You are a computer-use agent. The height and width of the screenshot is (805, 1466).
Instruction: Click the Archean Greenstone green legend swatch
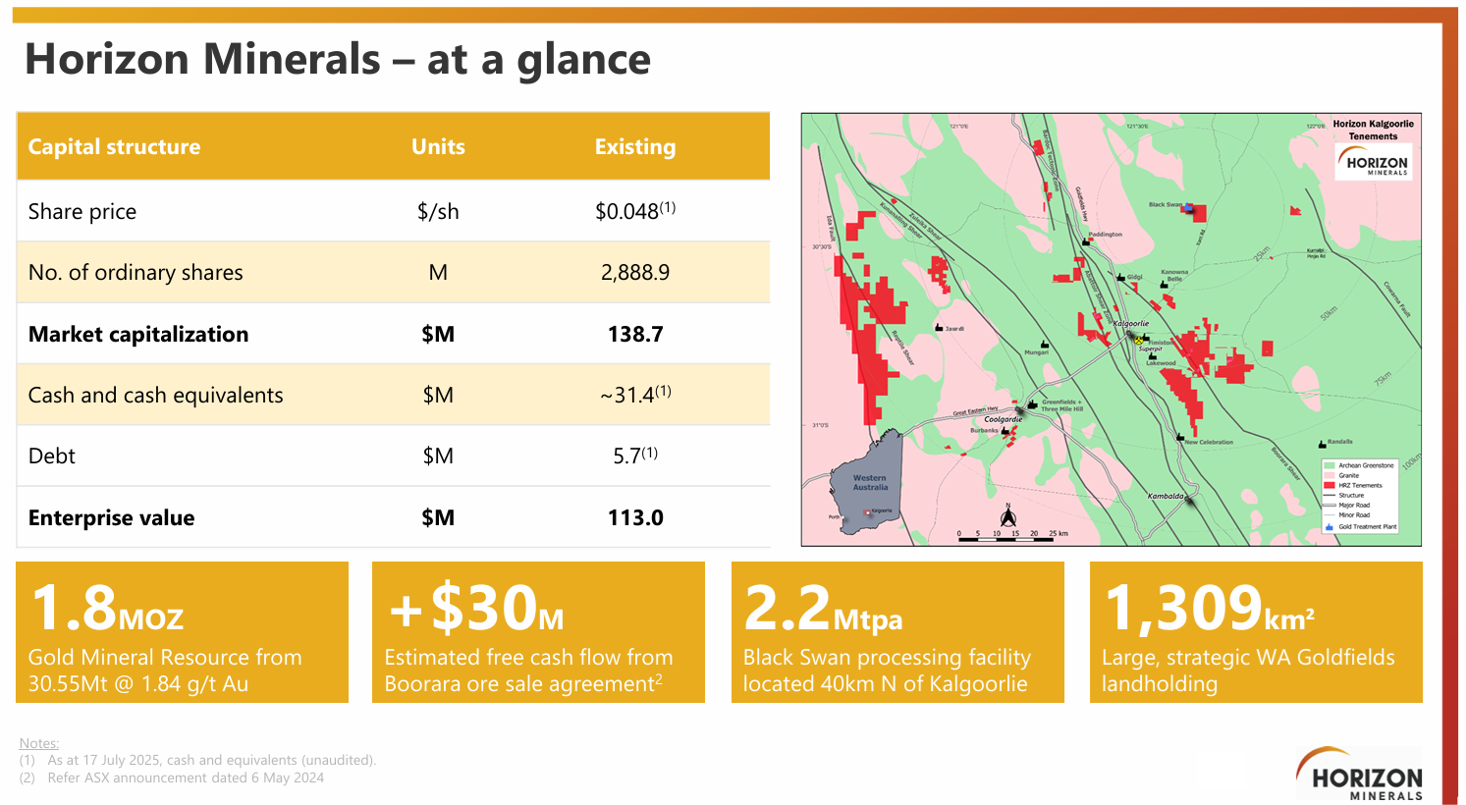tap(1330, 465)
